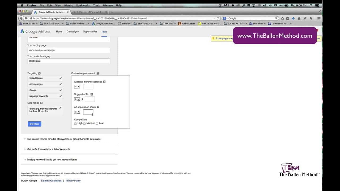Viewport: 340px width, 191px height.
Task: Click browser URL address bar
Action: (122, 18)
